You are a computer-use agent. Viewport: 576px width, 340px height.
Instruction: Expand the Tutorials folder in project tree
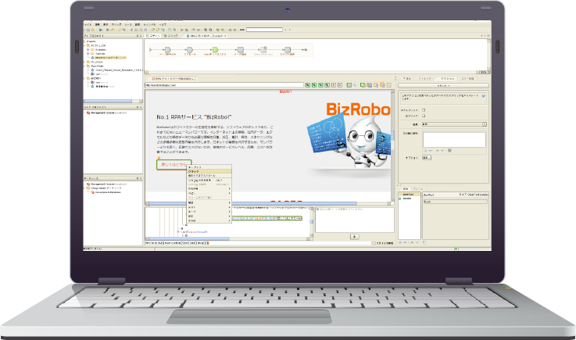pyautogui.click(x=88, y=53)
